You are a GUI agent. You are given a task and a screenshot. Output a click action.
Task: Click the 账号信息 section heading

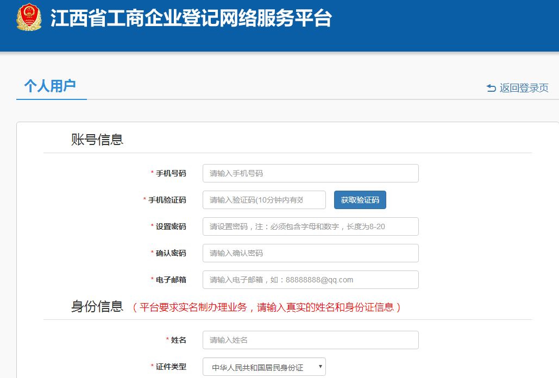(97, 139)
